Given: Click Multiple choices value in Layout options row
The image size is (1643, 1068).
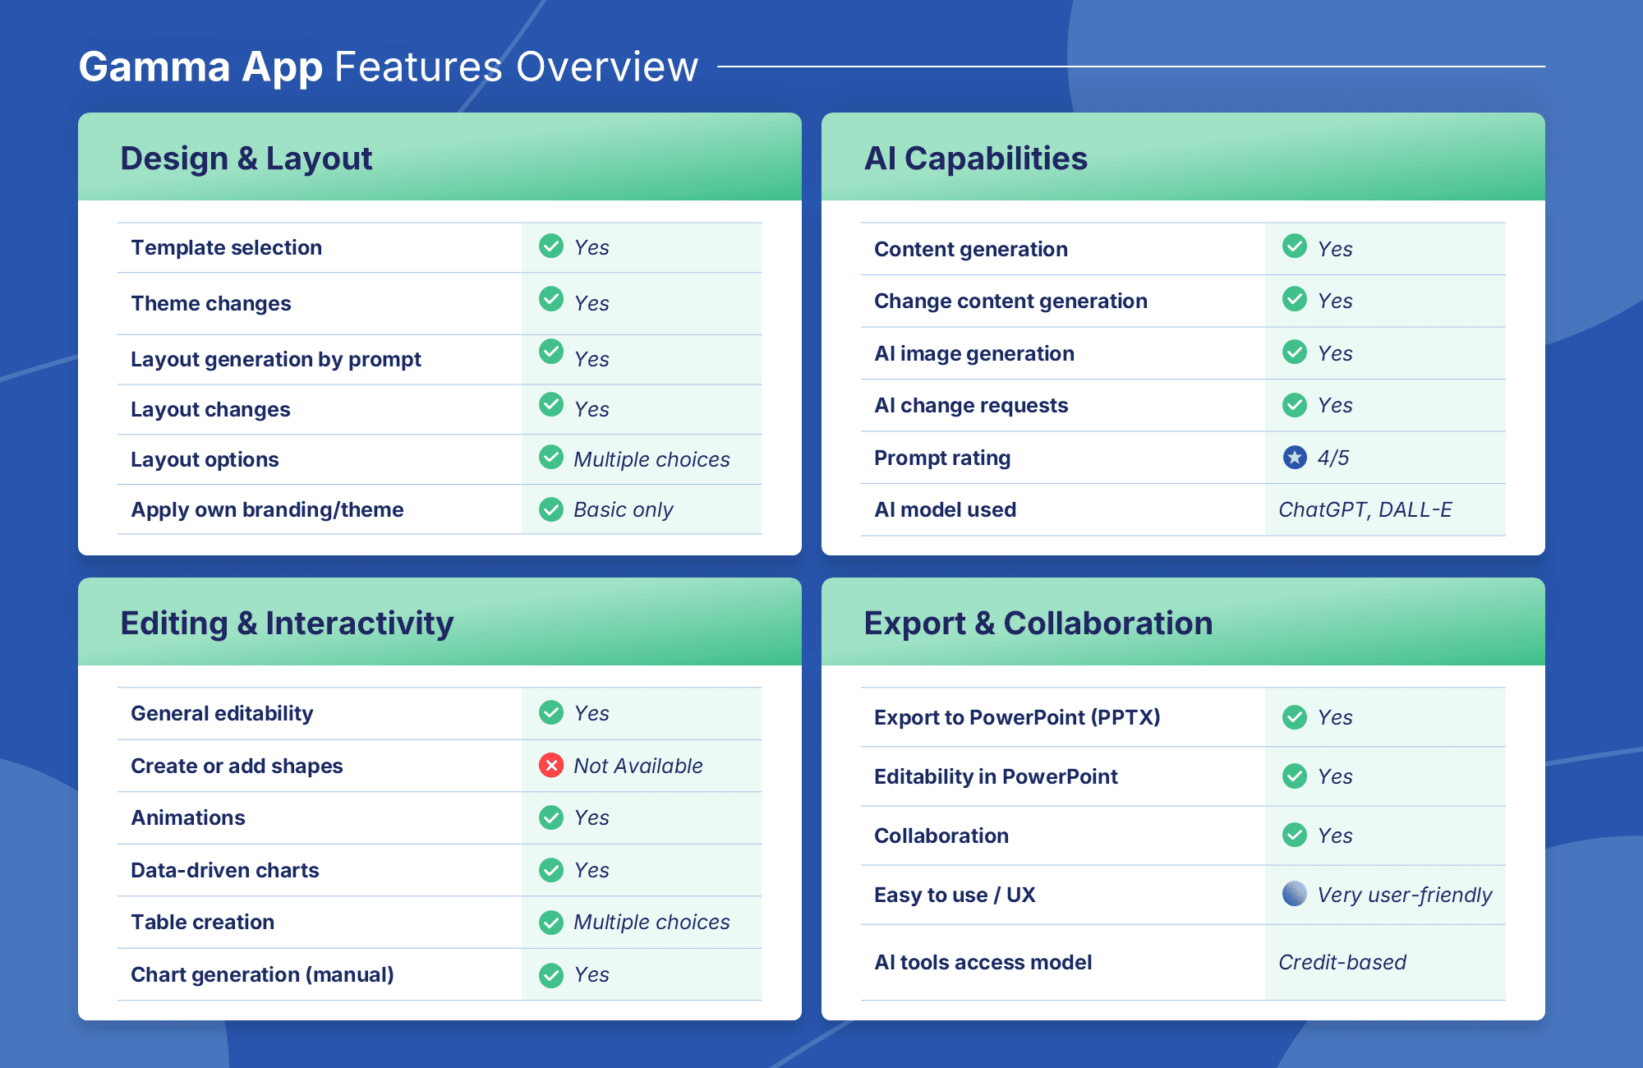Looking at the screenshot, I should pyautogui.click(x=651, y=459).
